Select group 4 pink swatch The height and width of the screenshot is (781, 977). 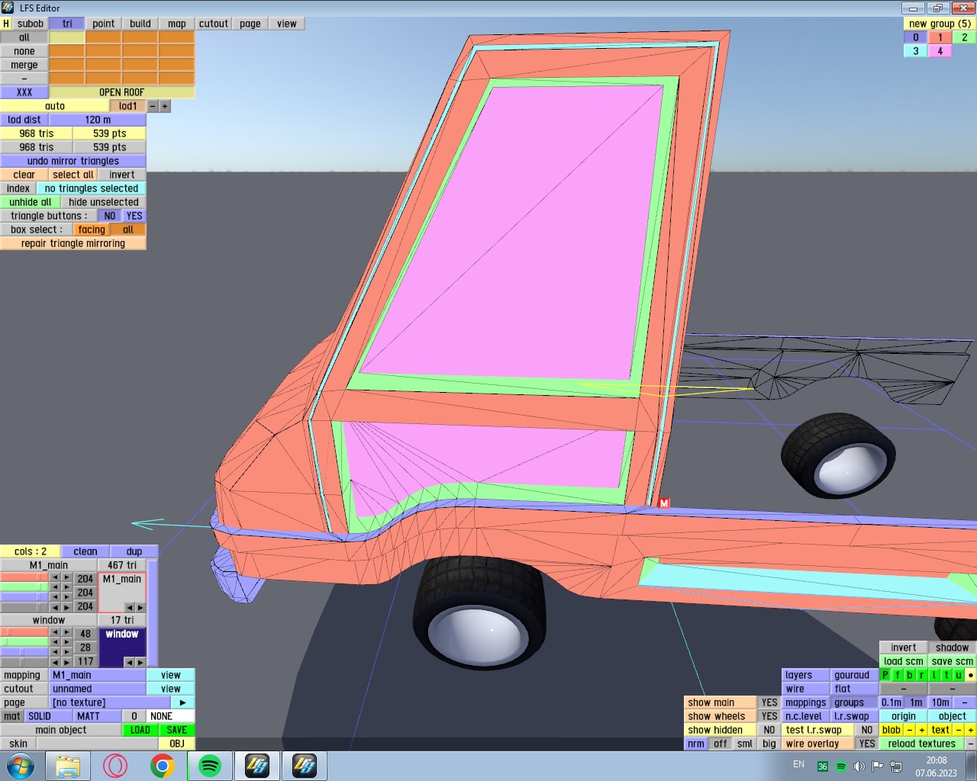[940, 51]
